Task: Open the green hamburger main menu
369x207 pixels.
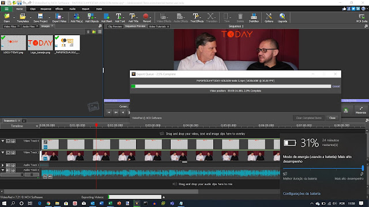Action: (x=6, y=9)
